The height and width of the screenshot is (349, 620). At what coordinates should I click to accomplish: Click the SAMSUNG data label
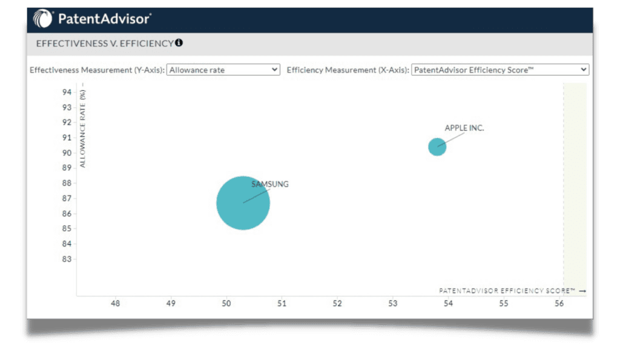(x=270, y=184)
